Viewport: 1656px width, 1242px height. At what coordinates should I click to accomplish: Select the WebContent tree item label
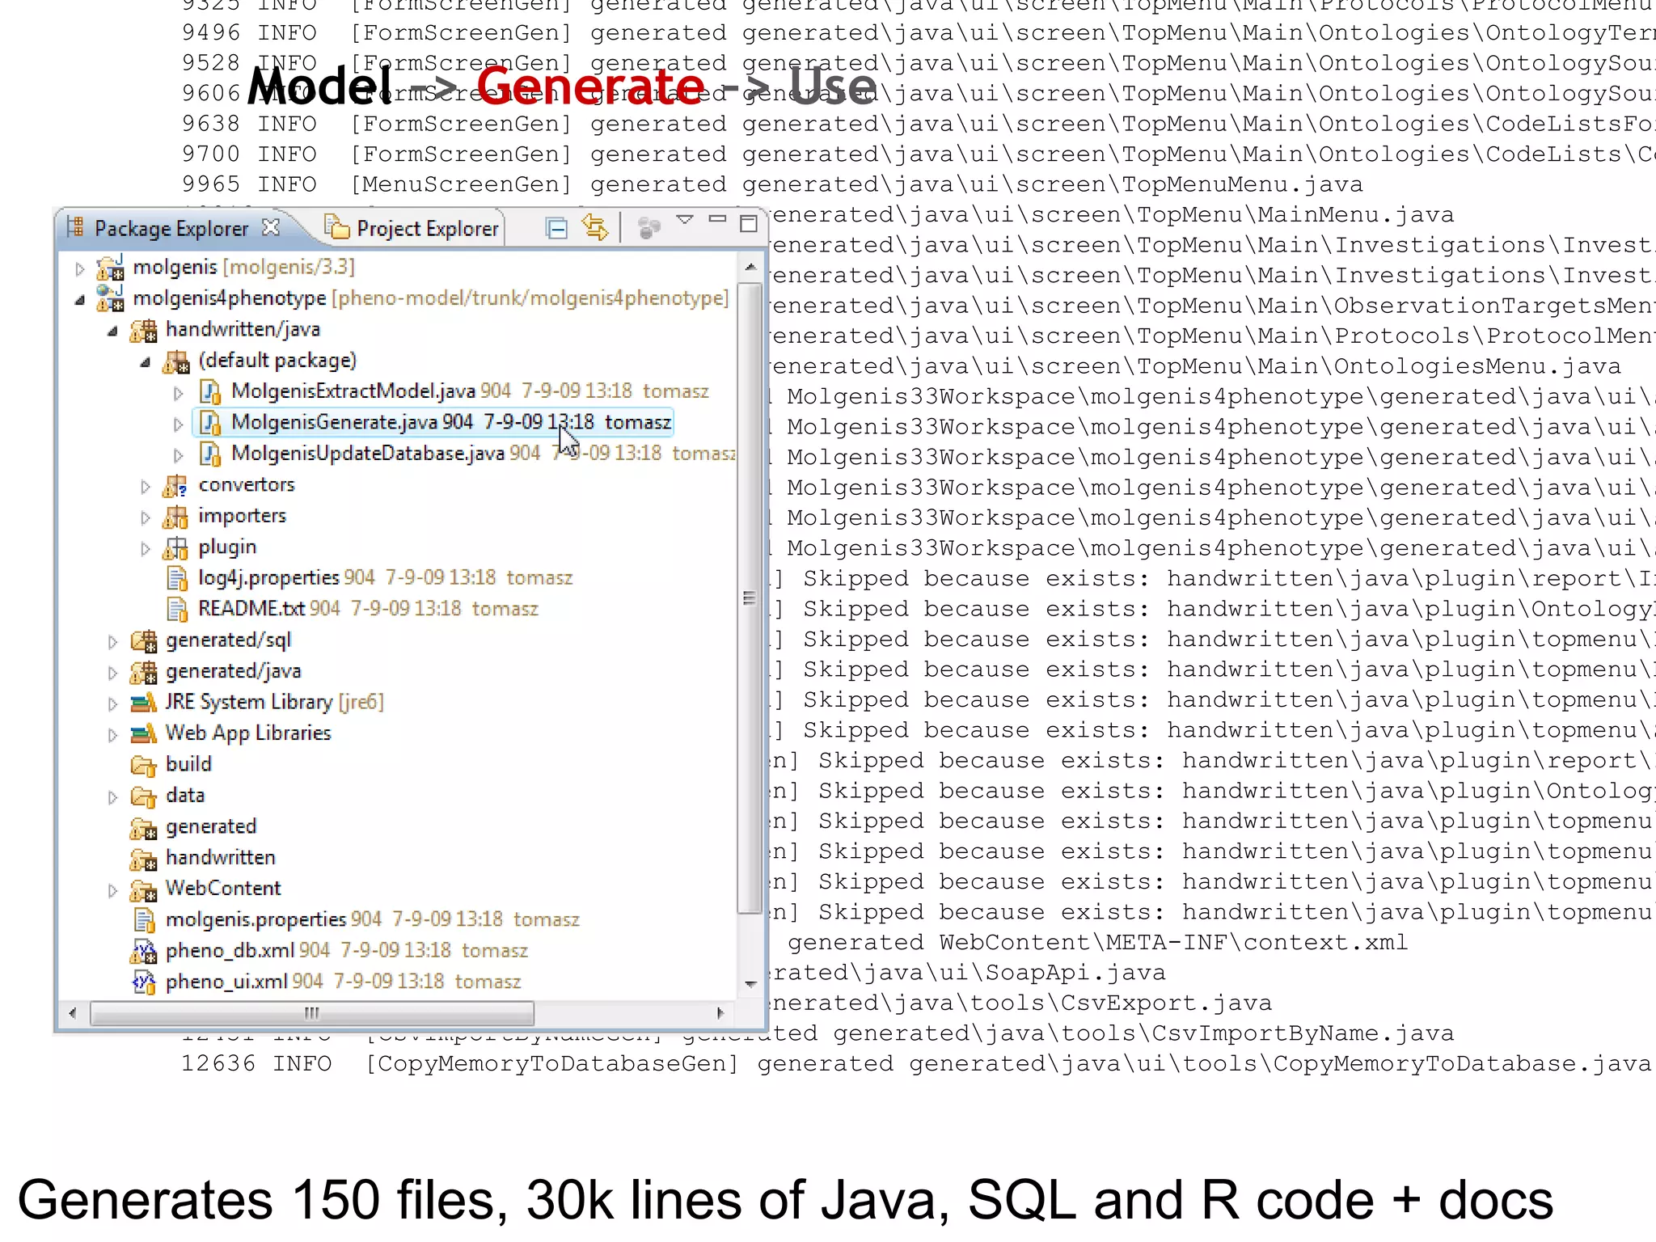[x=223, y=889]
